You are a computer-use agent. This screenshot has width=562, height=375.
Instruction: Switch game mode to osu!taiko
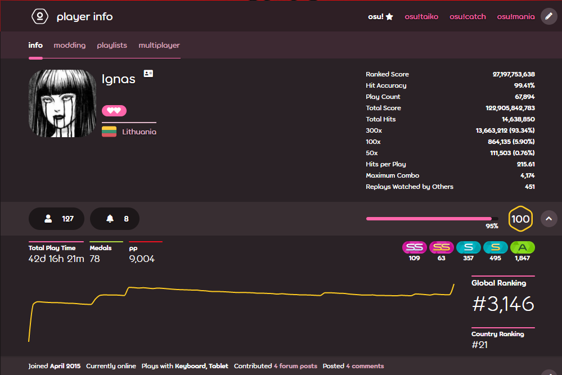click(421, 16)
